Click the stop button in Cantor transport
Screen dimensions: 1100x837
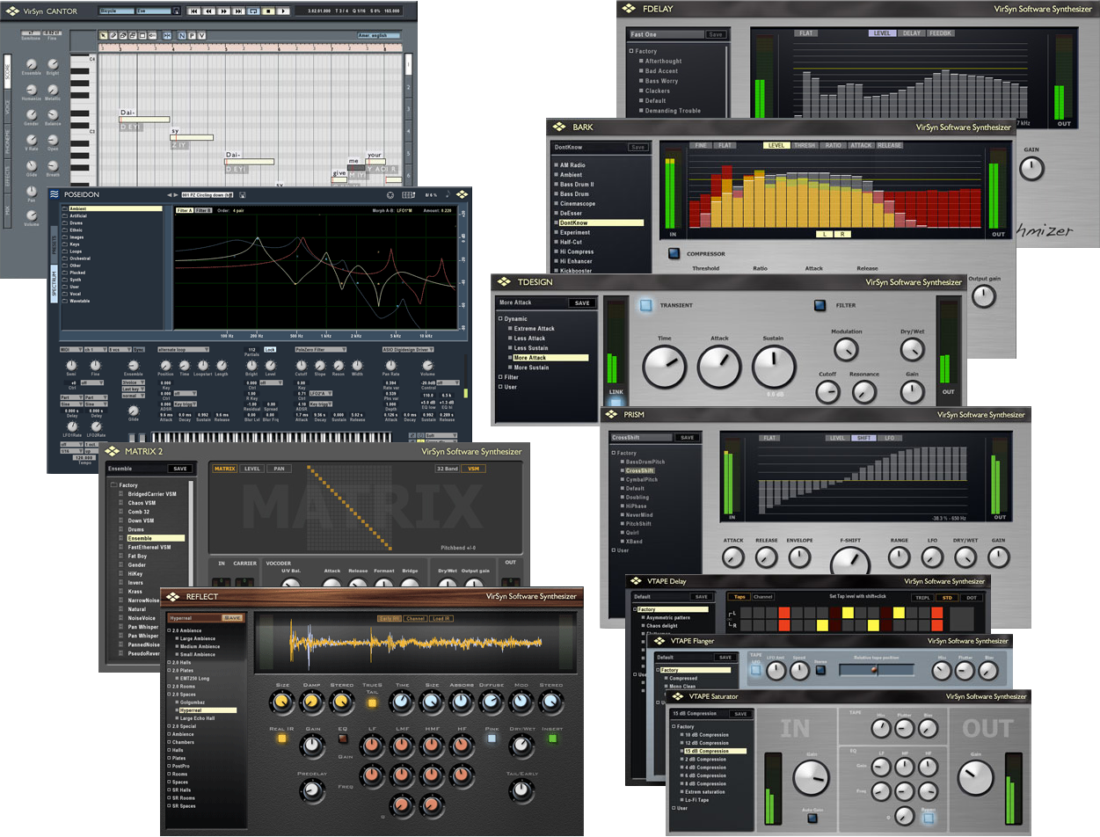tap(268, 11)
